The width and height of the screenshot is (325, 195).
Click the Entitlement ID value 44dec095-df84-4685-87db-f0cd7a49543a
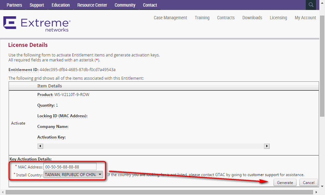[x=78, y=69]
